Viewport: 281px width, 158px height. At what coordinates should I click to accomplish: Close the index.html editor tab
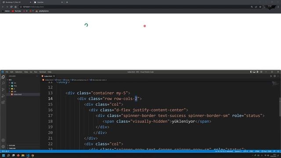point(54,76)
